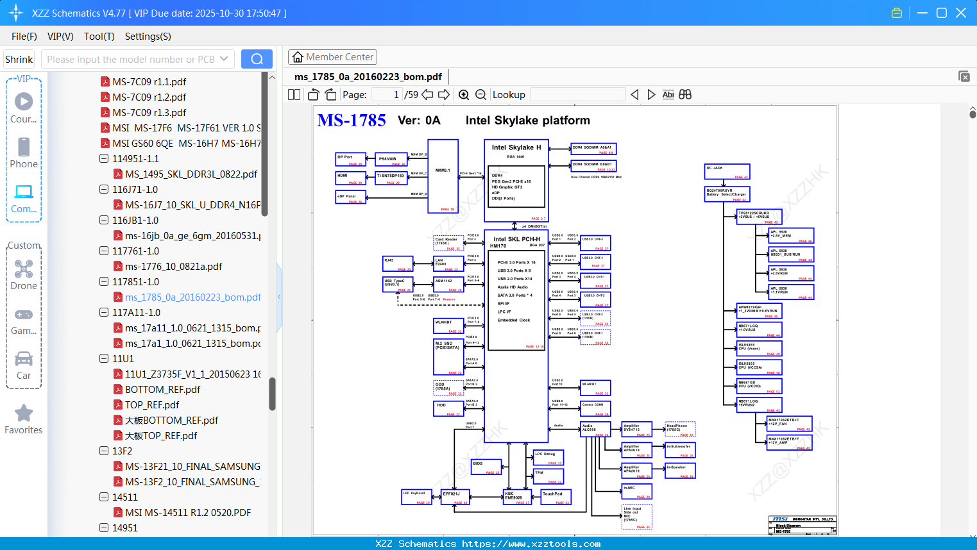Click the Shrink button

click(x=19, y=59)
